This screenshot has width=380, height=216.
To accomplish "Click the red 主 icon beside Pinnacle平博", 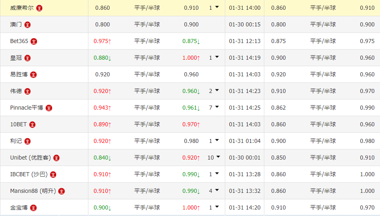I will point(49,108).
